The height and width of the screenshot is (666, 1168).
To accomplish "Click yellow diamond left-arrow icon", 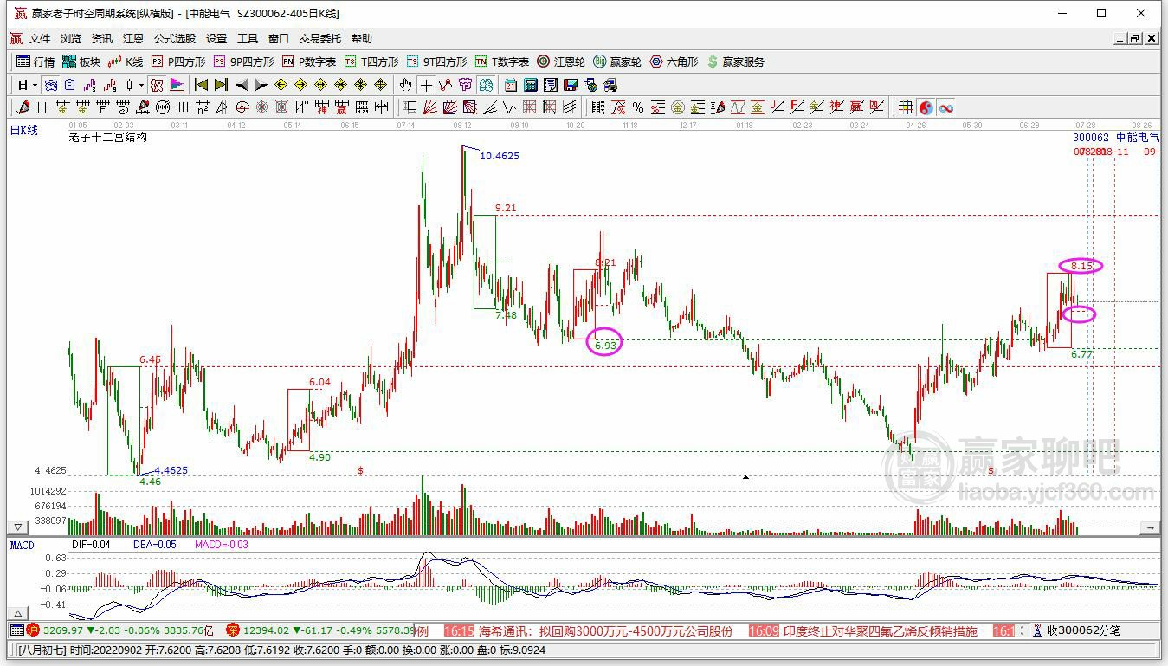I will [x=281, y=85].
